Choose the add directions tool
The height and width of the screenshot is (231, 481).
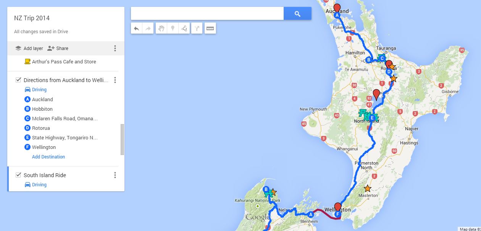197,28
